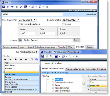The width and height of the screenshot is (110, 96).
Task: Save record with MAE toolbar disk icon
Action: click(4, 7)
